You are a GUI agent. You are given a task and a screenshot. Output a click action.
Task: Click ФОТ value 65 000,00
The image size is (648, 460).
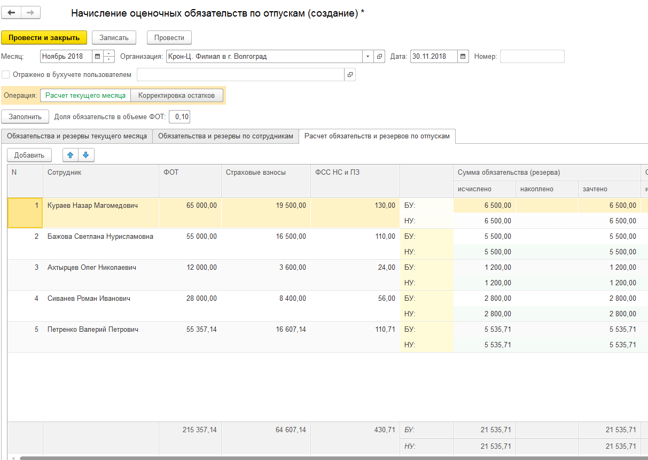click(201, 205)
